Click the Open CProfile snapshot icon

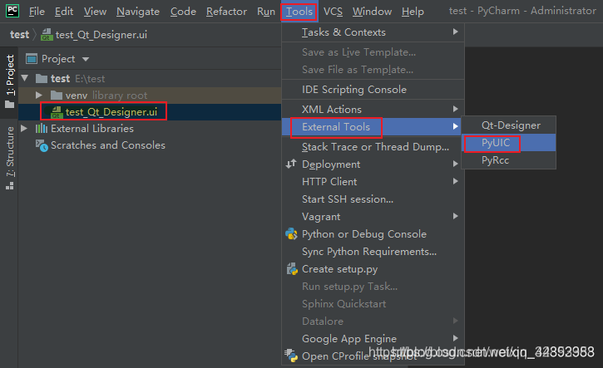(x=291, y=356)
